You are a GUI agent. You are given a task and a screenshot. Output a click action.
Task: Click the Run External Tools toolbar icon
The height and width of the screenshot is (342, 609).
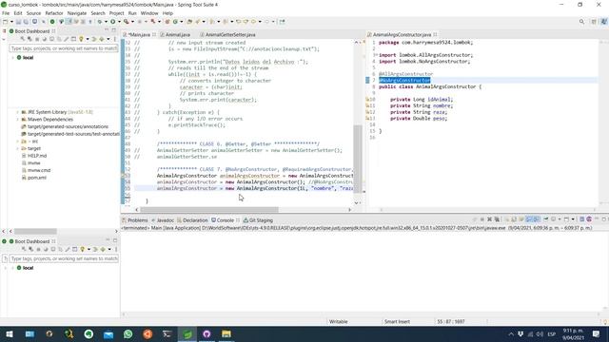point(126,22)
